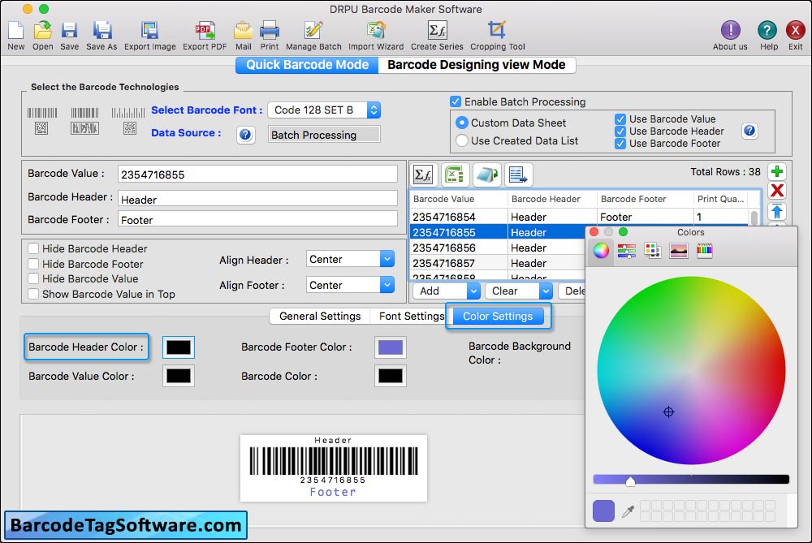Click the Barcode Footer Color swatch
The height and width of the screenshot is (543, 812).
391,347
